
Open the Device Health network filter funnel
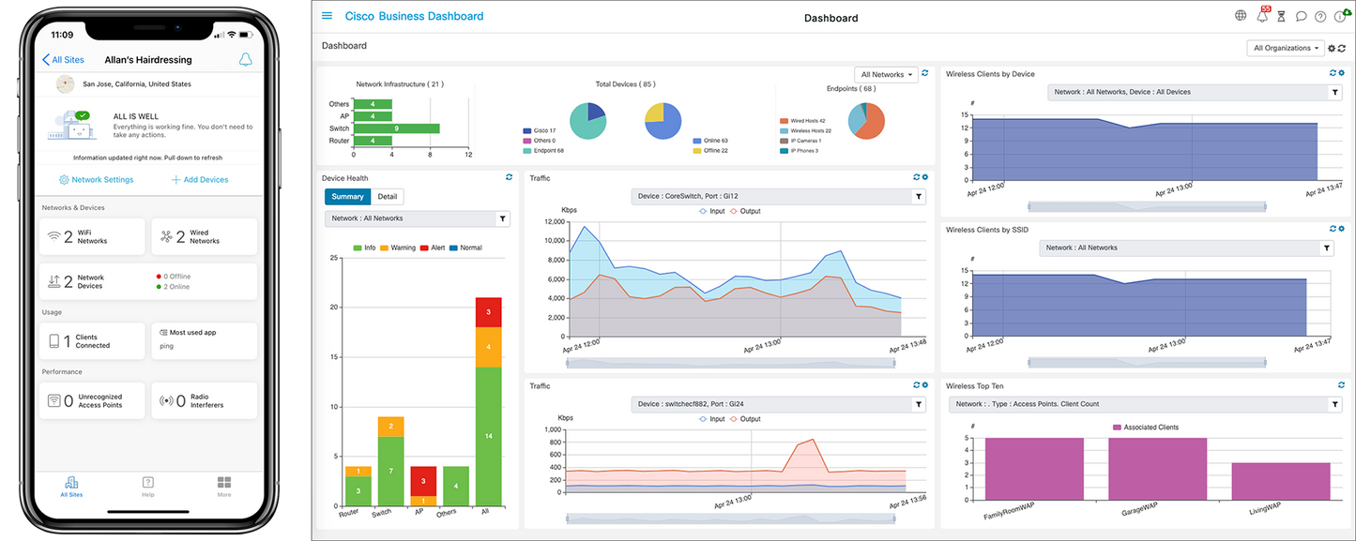(x=503, y=218)
